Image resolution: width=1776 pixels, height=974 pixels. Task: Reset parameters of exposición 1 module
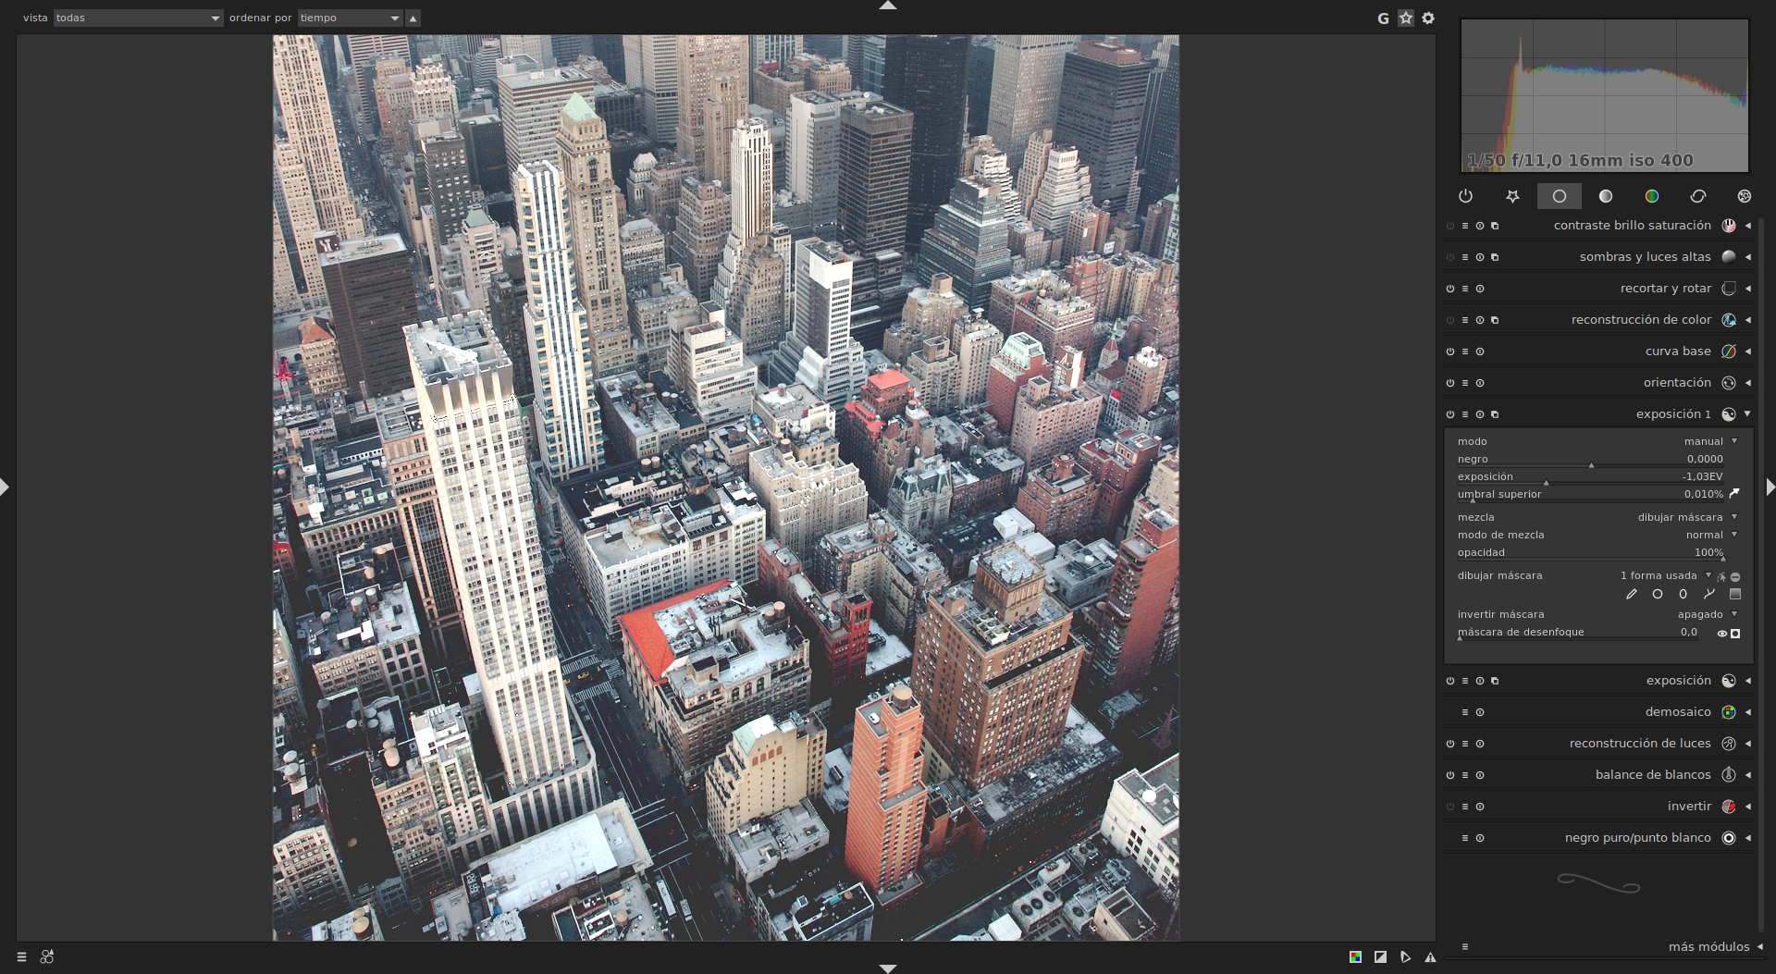click(x=1480, y=414)
